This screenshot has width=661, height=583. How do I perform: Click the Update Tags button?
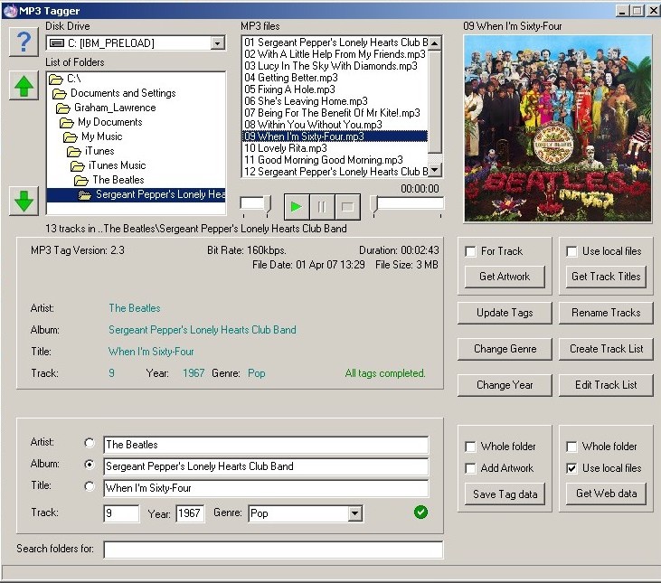click(505, 313)
